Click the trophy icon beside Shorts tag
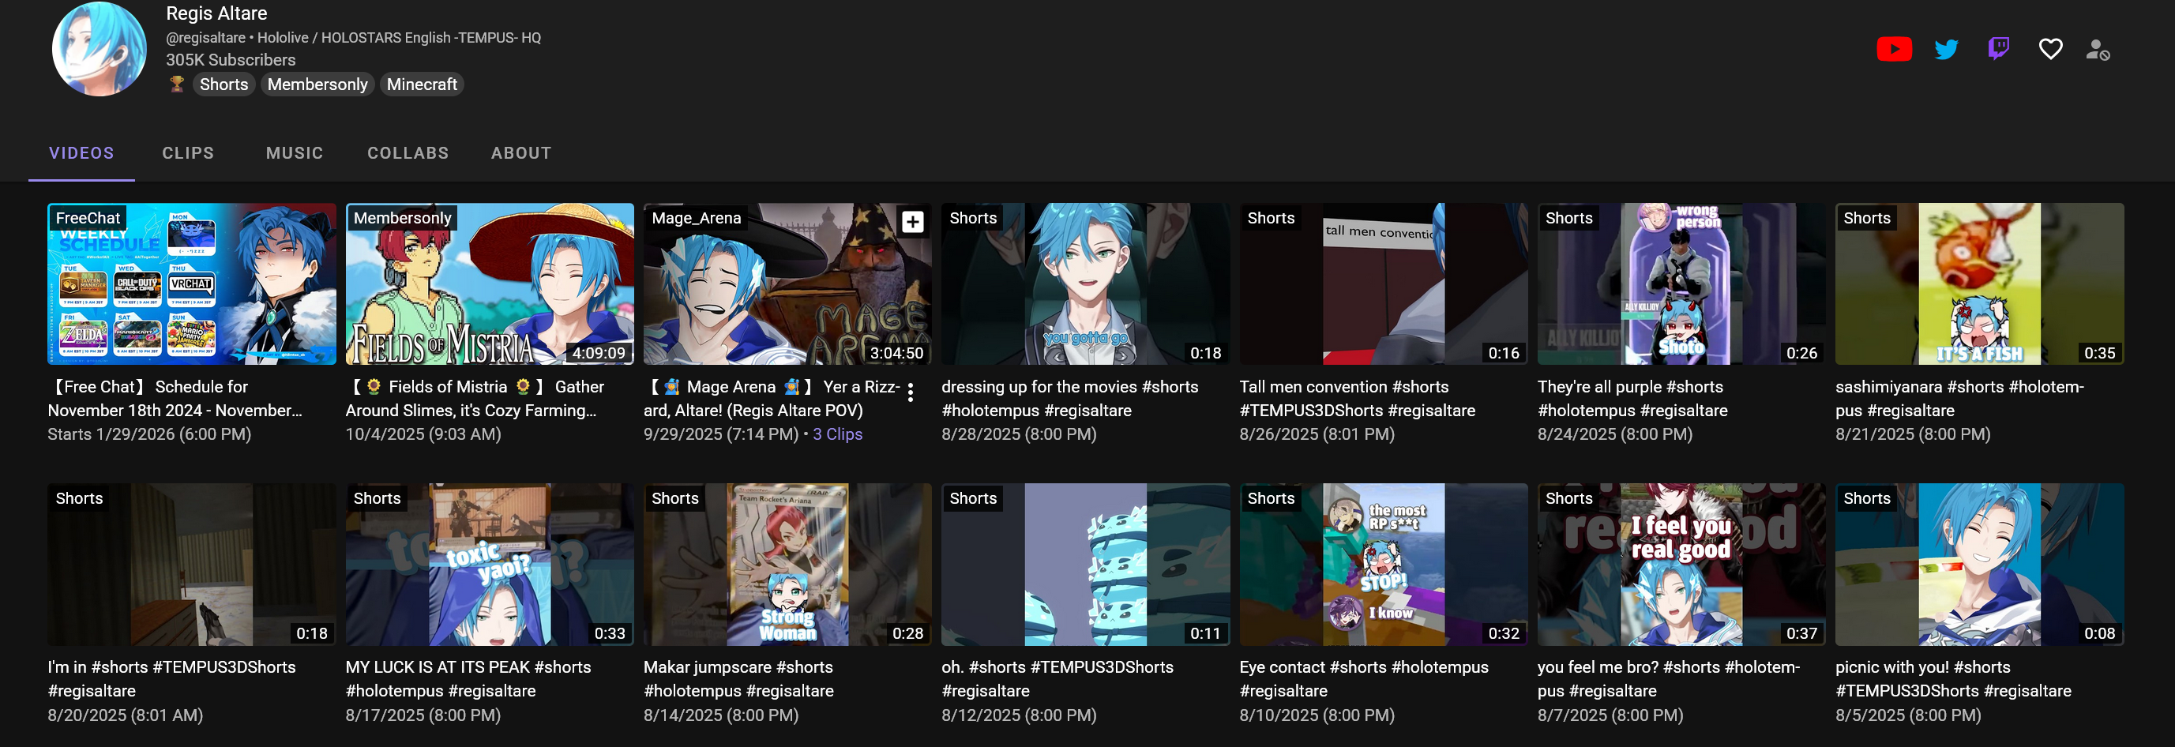This screenshot has height=747, width=2175. pyautogui.click(x=178, y=84)
